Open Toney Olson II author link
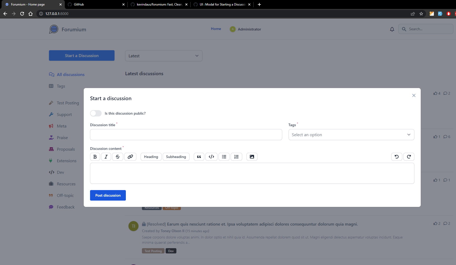Image resolution: width=456 pixels, height=265 pixels. pyautogui.click(x=172, y=231)
